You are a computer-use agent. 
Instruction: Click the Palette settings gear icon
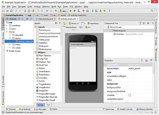point(56,23)
